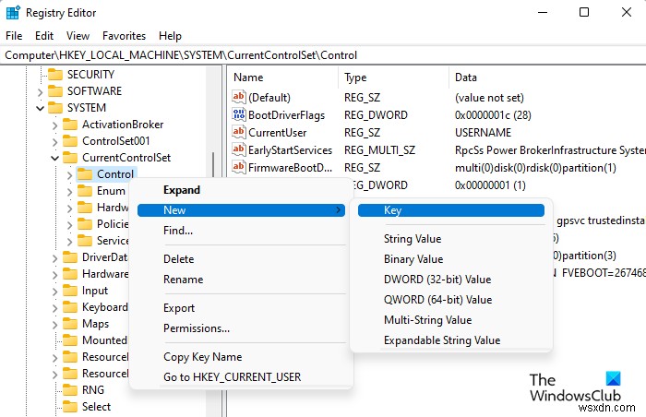
Task: Select Copy Key Name entry
Action: (202, 357)
